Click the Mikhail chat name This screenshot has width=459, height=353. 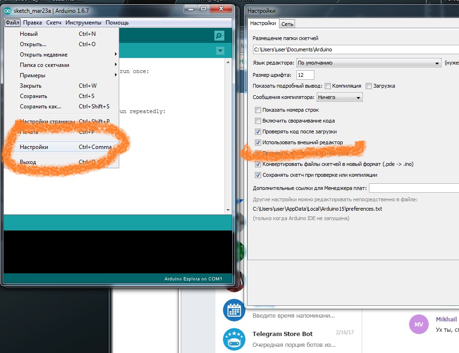(x=446, y=320)
